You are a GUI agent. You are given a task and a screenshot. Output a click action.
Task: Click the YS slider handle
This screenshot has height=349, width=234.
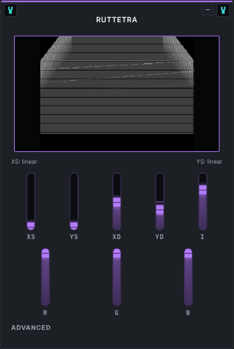[x=74, y=225]
